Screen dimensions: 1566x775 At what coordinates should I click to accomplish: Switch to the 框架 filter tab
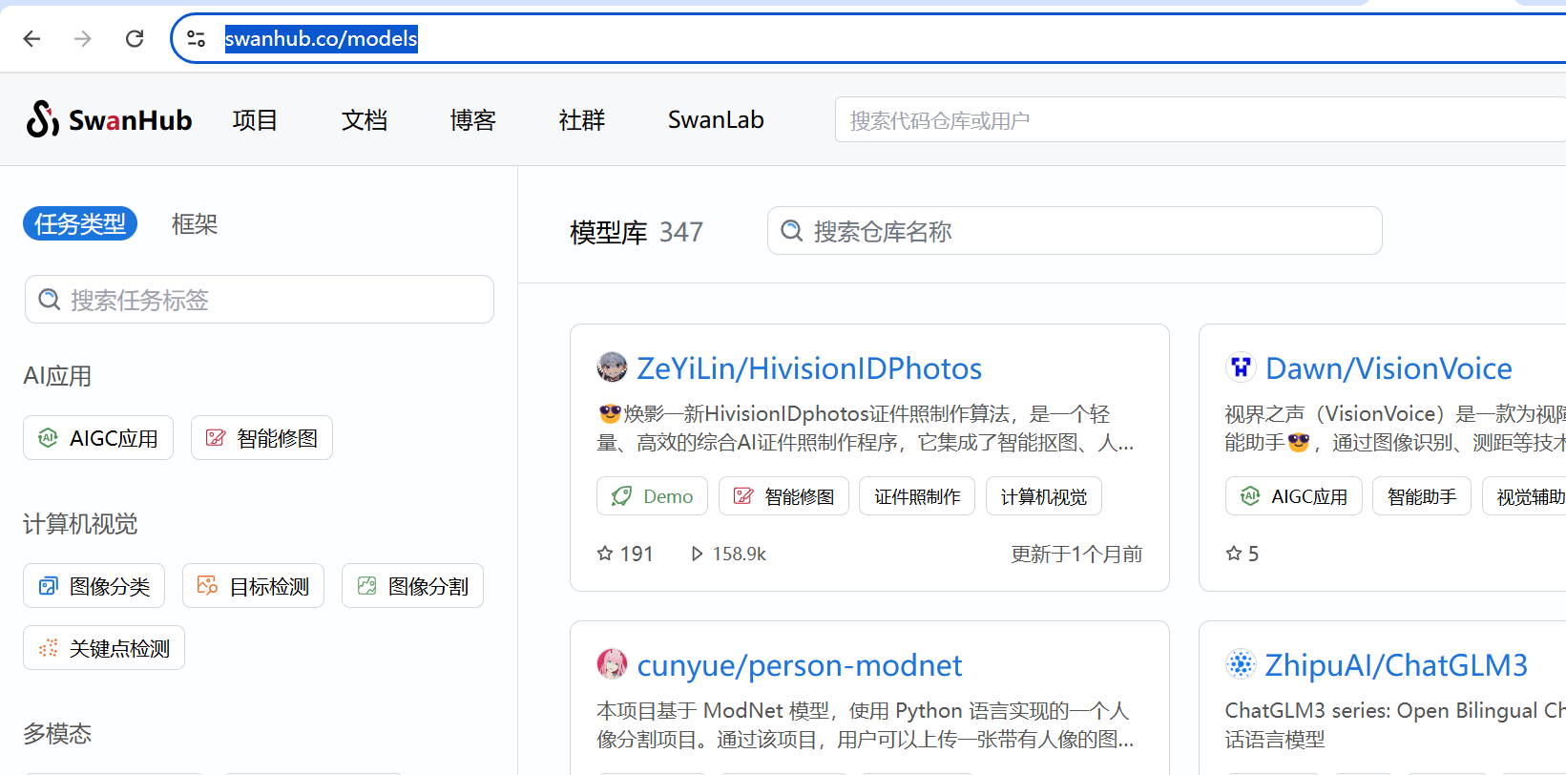click(195, 223)
